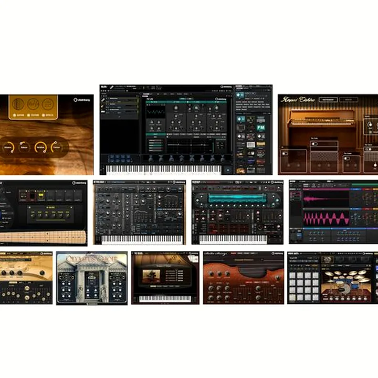This screenshot has height=378, width=378.
Task: Click the sphere pad beside the HALion keyboard
Action: (x=228, y=170)
